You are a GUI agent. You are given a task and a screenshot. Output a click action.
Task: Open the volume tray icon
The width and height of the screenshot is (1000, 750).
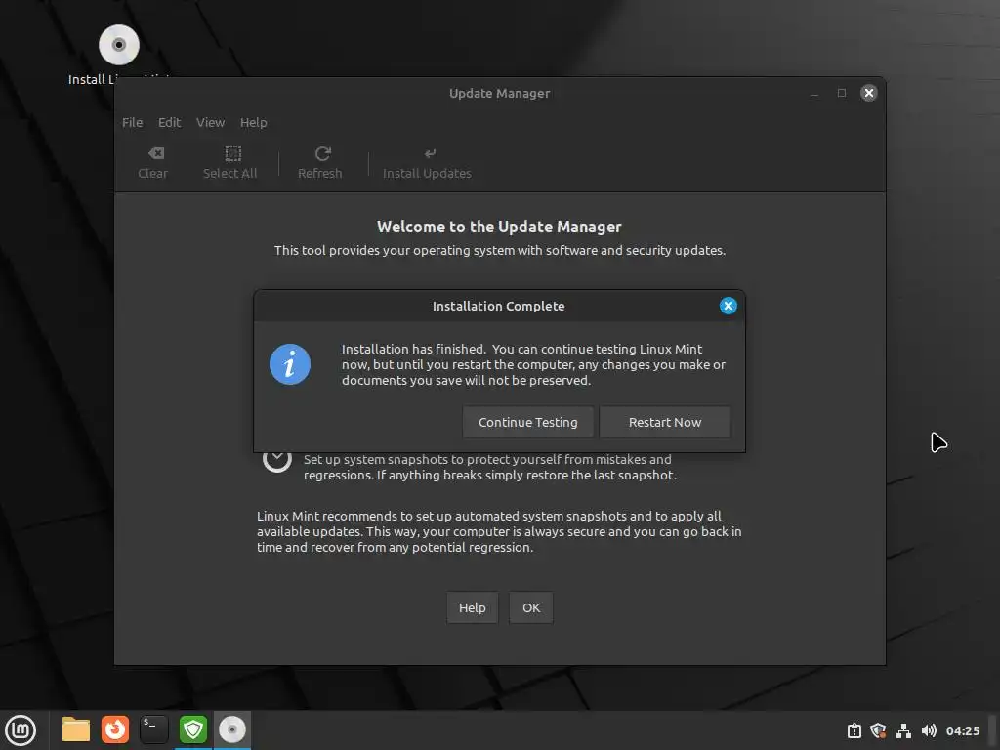pos(929,730)
